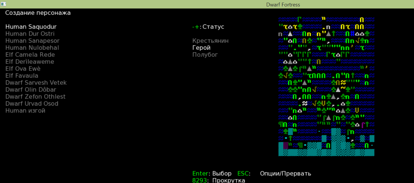Image resolution: width=414 pixels, height=183 pixels.
Task: Choose Elf Camela Rede
Action: 30,55
